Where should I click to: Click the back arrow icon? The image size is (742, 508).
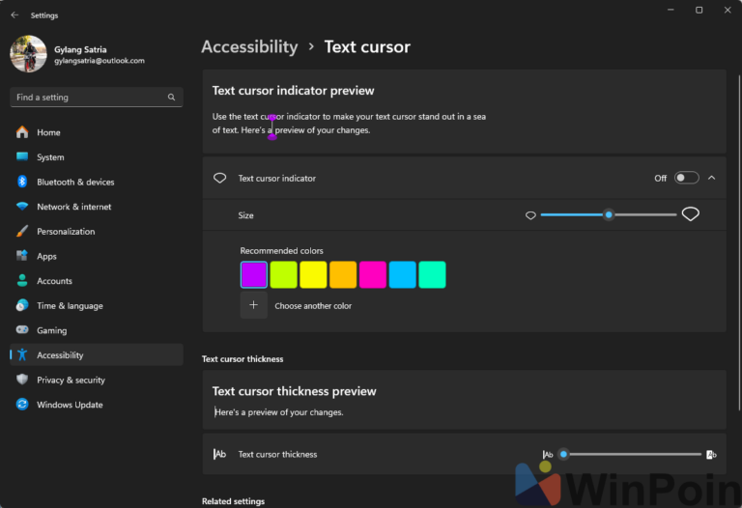tap(14, 15)
